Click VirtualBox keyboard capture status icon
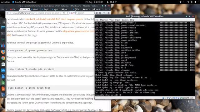200x112 pixels. click(183, 98)
